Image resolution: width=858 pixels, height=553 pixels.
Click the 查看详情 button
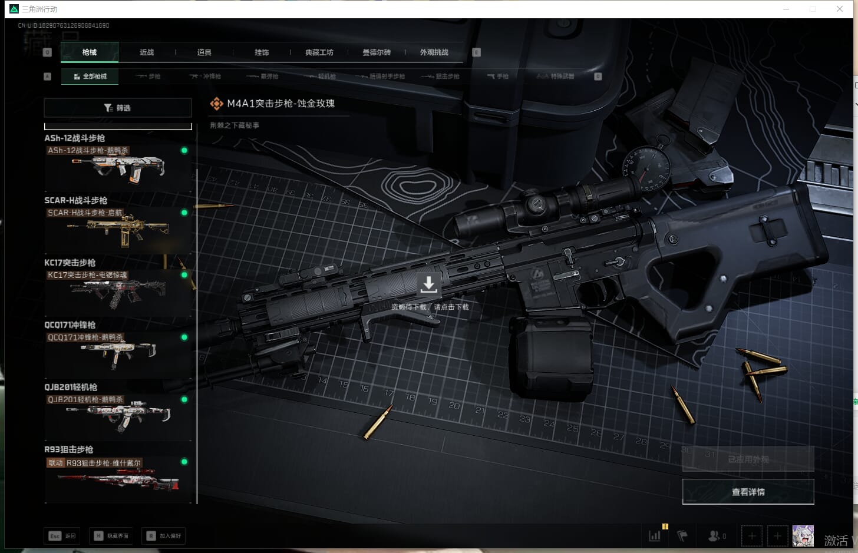tap(748, 492)
